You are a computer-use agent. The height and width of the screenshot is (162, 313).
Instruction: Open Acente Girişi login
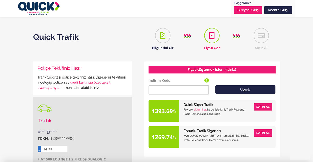click(x=278, y=10)
